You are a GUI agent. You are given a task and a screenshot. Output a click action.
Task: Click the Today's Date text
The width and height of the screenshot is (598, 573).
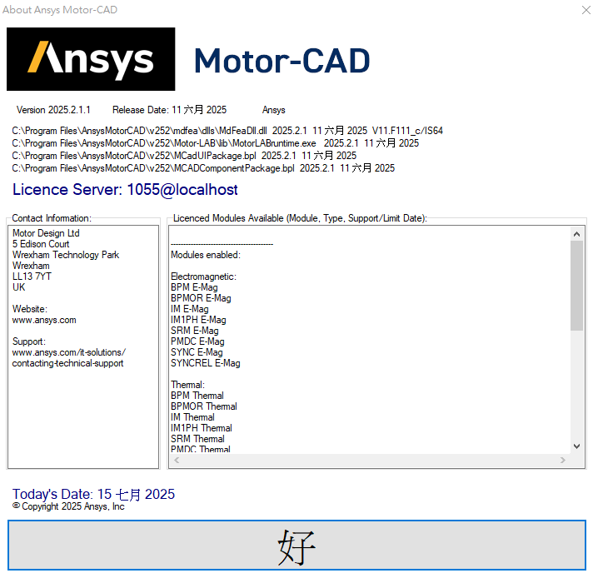pos(93,494)
